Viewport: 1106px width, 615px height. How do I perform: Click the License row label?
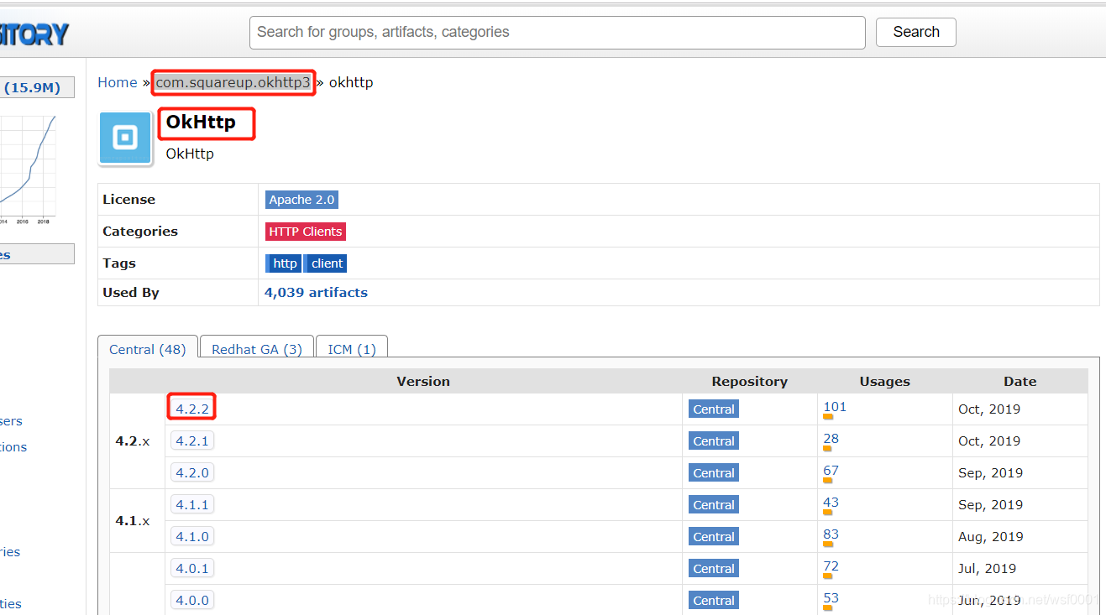pos(128,200)
